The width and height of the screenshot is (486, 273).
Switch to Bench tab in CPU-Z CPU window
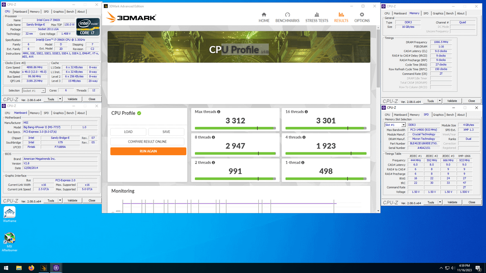[x=70, y=12]
